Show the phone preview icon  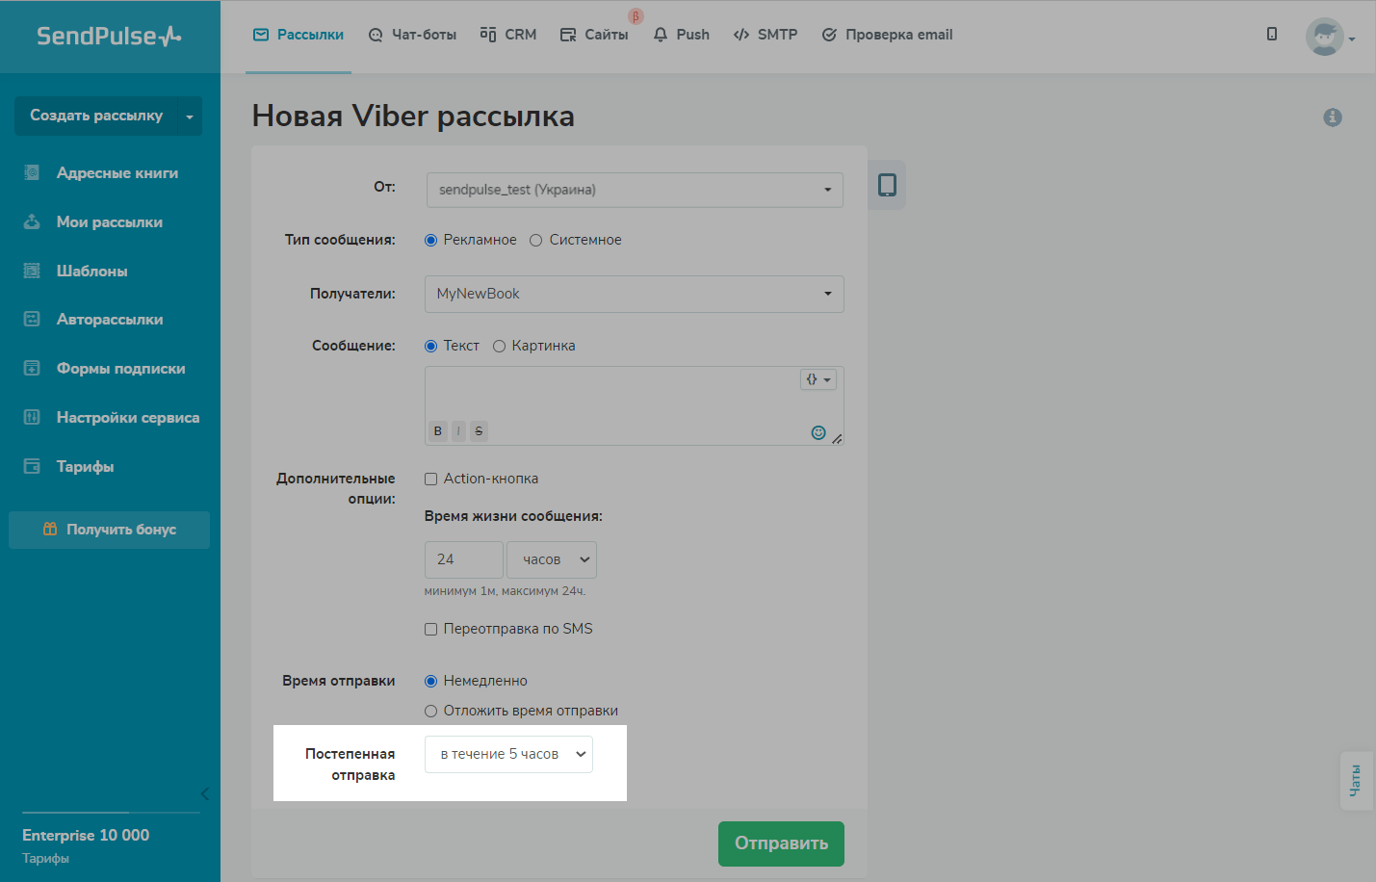(x=887, y=185)
